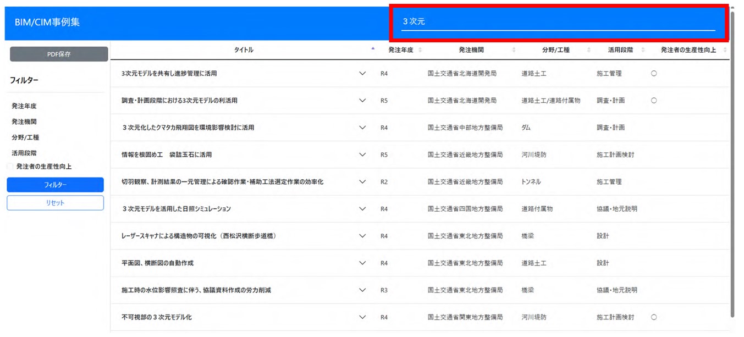The image size is (744, 337).
Task: Click the PDF保存 button
Action: click(x=59, y=54)
